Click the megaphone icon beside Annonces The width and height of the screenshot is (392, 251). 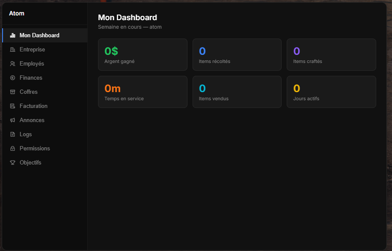pyautogui.click(x=12, y=120)
